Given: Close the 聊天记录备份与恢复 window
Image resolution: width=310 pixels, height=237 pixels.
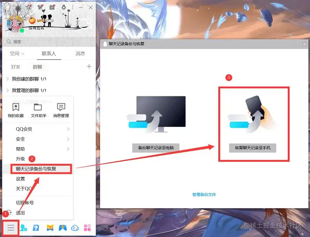Looking at the screenshot, I should pos(304,44).
